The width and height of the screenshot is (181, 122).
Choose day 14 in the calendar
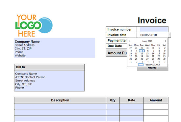(153, 53)
